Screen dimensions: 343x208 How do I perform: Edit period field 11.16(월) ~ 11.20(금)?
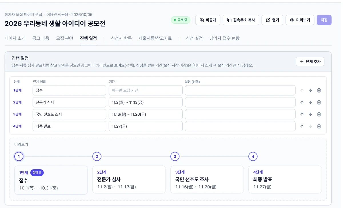click(x=145, y=114)
